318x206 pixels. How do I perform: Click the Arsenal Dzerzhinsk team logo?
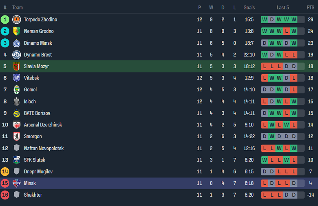coord(17,125)
